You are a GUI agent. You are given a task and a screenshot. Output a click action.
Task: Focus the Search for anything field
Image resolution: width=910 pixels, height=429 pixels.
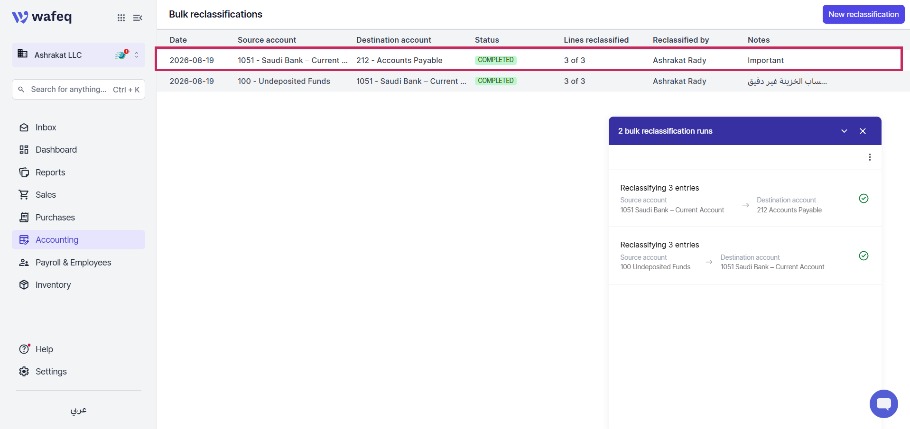78,89
